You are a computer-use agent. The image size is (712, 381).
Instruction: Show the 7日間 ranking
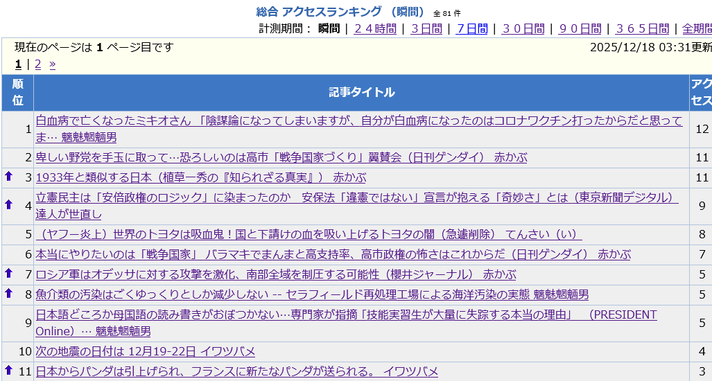471,28
